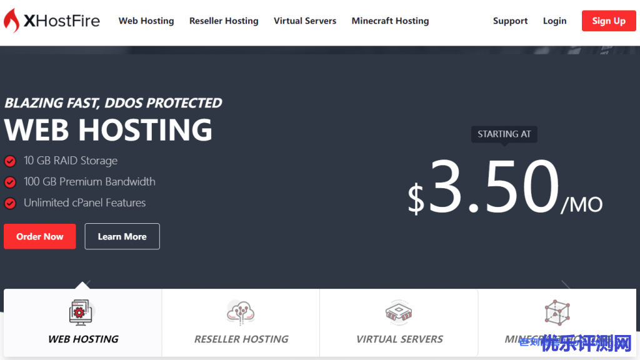Image resolution: width=640 pixels, height=360 pixels.
Task: Open Reseller Hosting in navigation
Action: (x=224, y=21)
